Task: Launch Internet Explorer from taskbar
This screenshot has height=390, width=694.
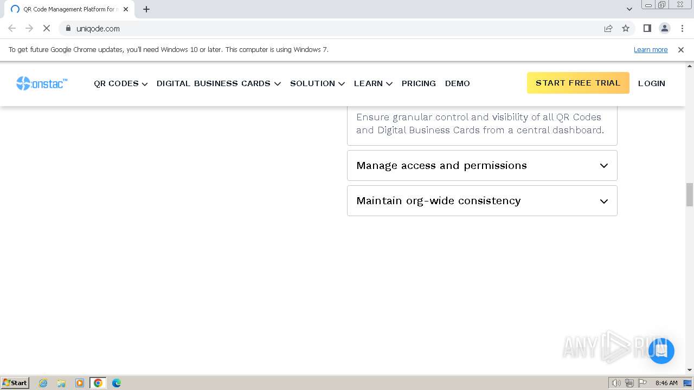Action: [x=43, y=383]
